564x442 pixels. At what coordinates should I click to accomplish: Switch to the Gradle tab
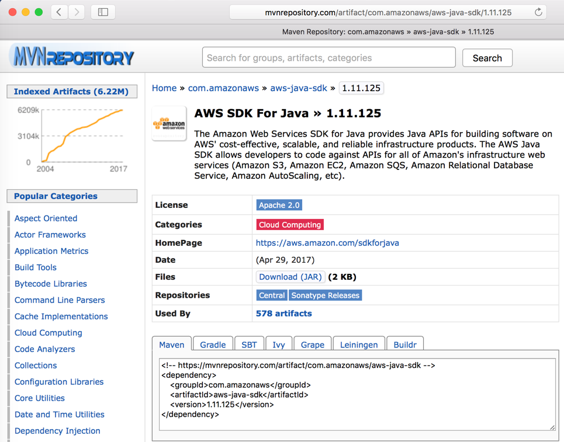pyautogui.click(x=213, y=344)
